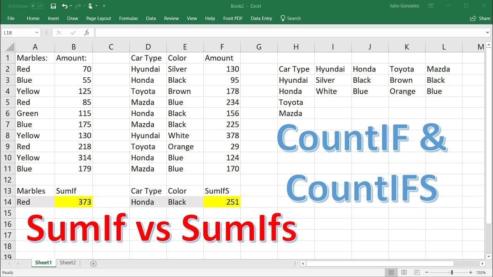Viewport: 493px width, 277px height.
Task: Select column A header
Action: click(x=35, y=47)
